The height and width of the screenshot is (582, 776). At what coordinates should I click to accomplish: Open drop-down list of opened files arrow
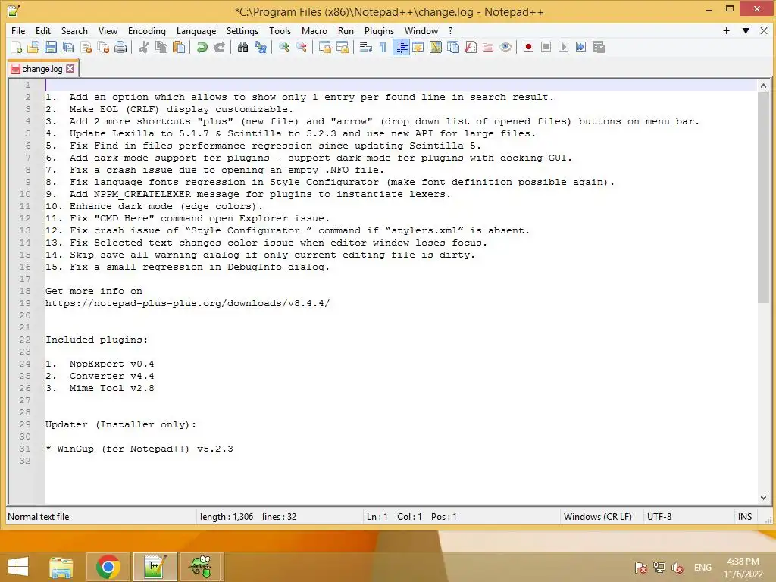(746, 30)
